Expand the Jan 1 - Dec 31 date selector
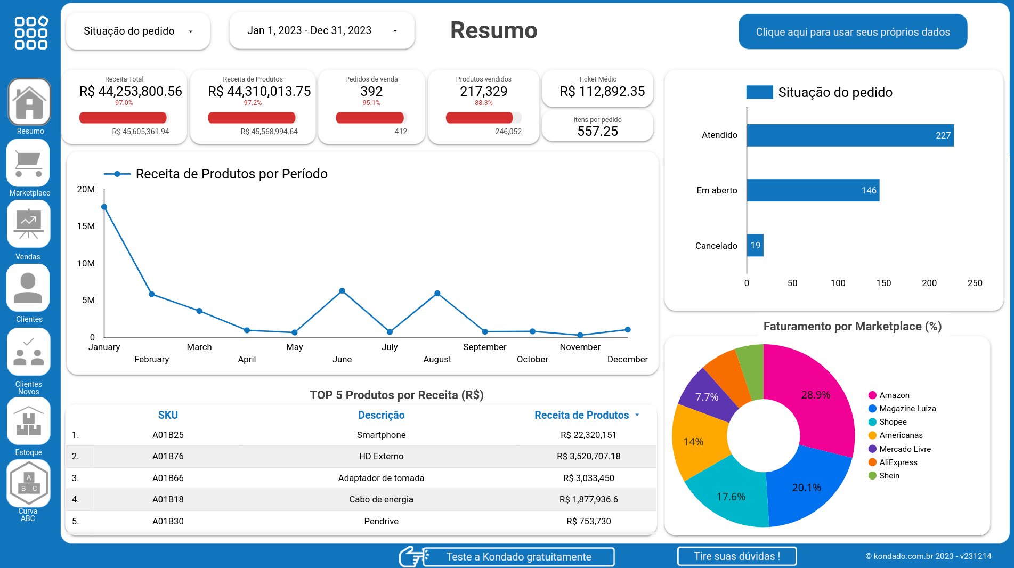This screenshot has height=568, width=1014. click(321, 30)
